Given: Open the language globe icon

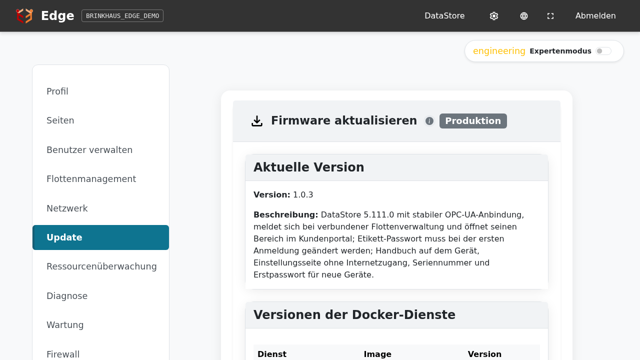Looking at the screenshot, I should coord(524,16).
